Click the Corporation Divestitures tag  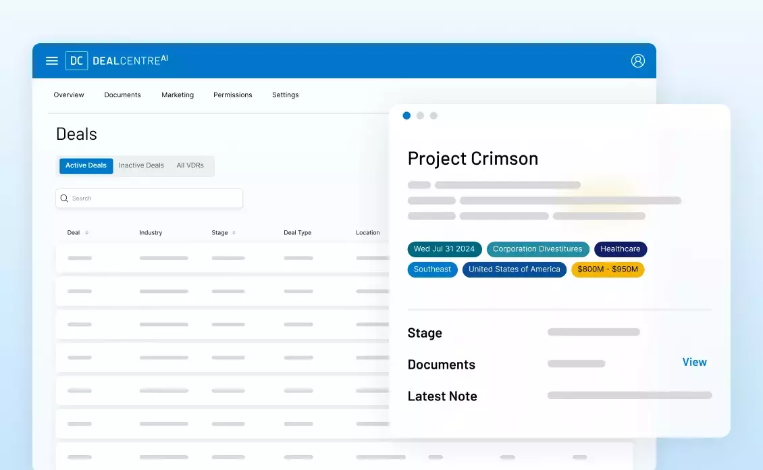click(537, 249)
